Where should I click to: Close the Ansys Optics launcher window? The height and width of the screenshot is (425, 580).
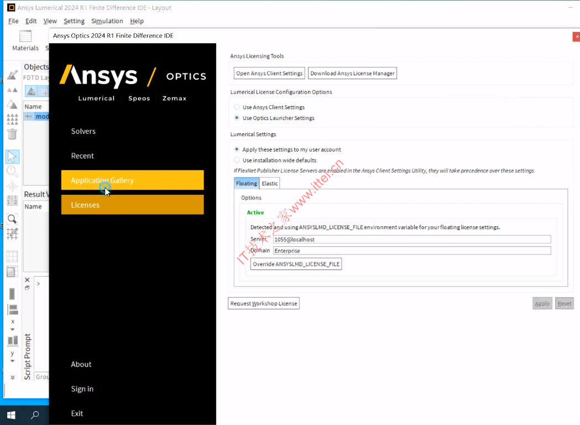[576, 37]
